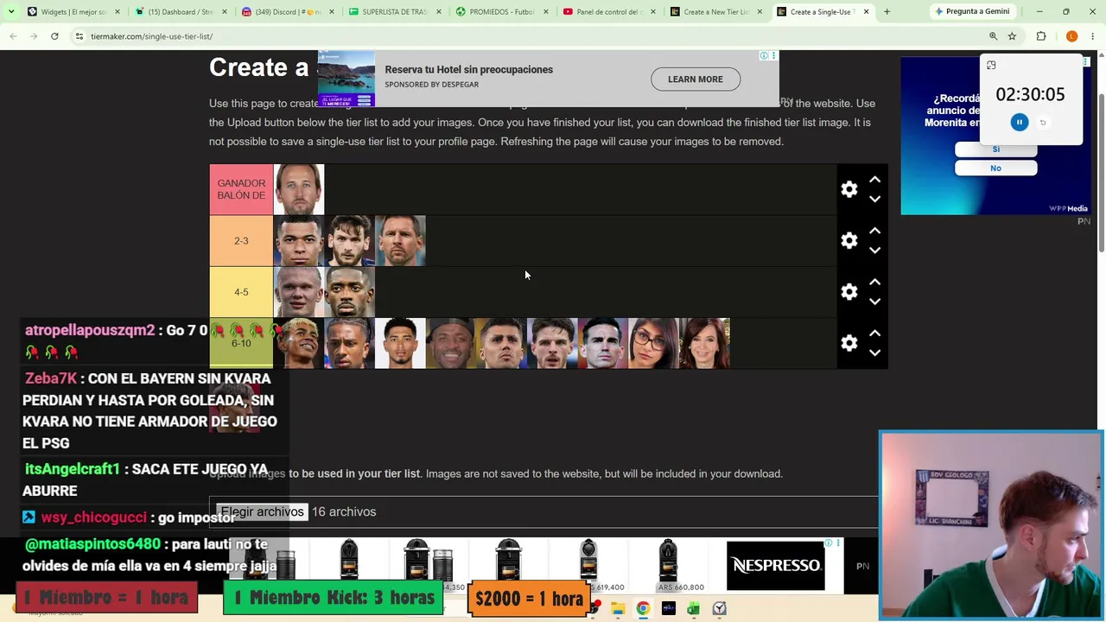Open settings for the GANADOR BALÓN DE tier
Screen dimensions: 1106x622
849,189
